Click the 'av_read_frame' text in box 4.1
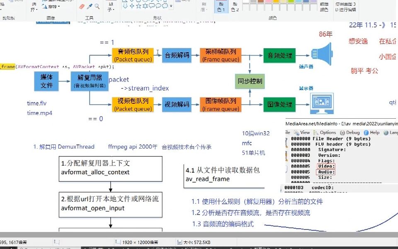Image resolution: width=398 pixels, height=249 pixels. pos(208,179)
